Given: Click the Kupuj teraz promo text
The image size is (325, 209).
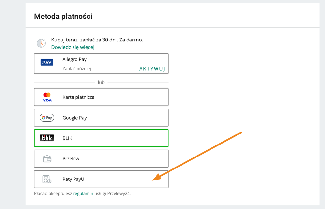Looking at the screenshot, I should tap(97, 40).
